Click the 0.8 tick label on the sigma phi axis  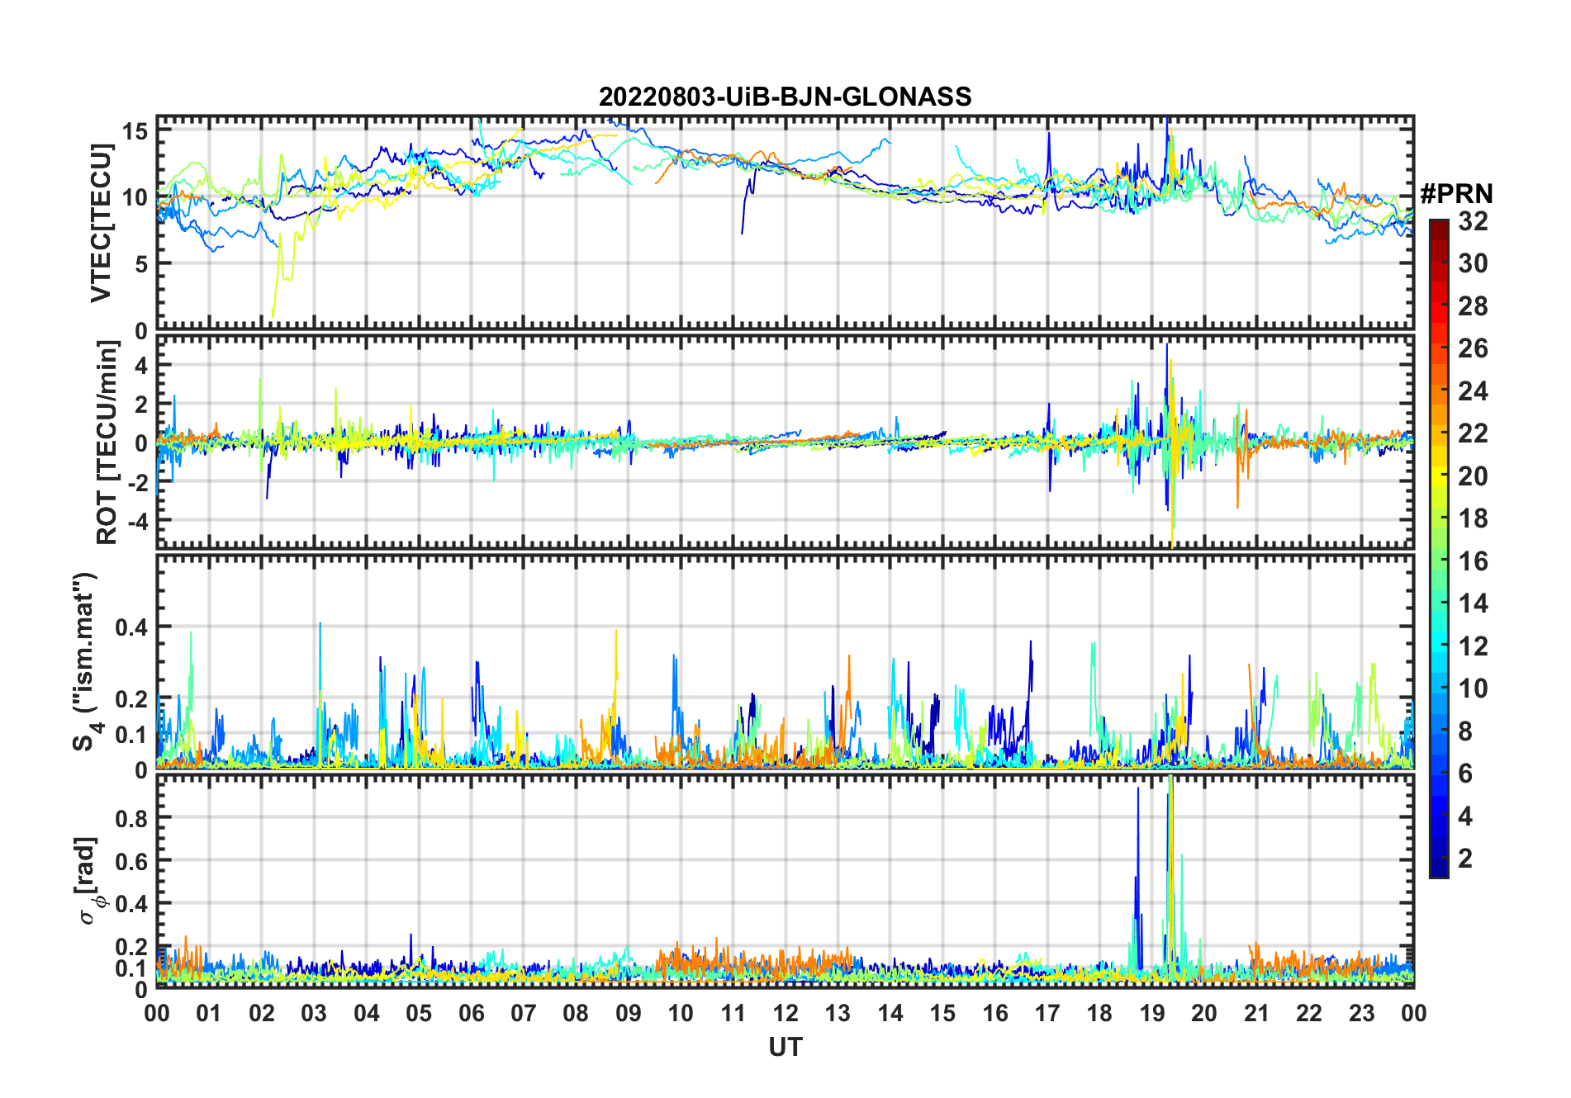point(132,818)
